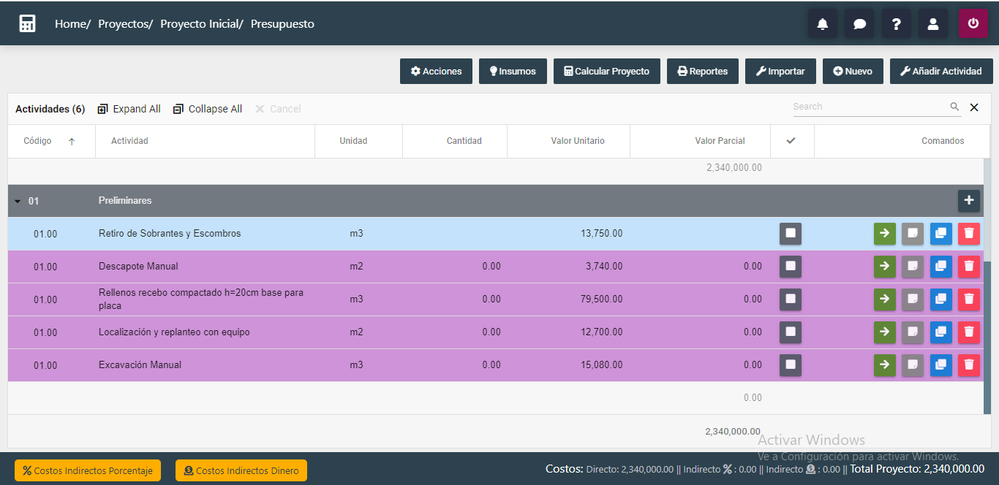
Task: Toggle checkbox for Retiro de Sobrantes y Escombros
Action: pos(790,234)
